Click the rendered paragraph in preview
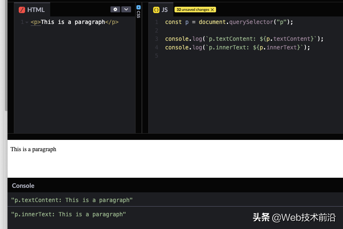 pos(33,149)
